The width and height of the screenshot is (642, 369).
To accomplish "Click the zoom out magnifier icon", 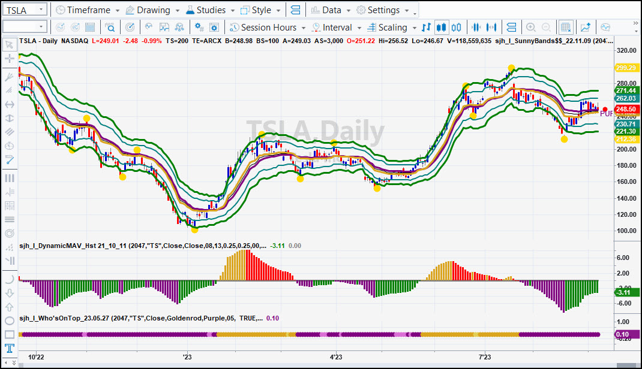I will [546, 28].
